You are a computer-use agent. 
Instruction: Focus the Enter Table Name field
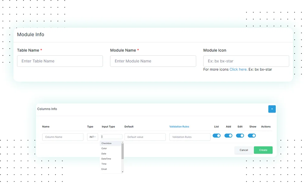(x=60, y=61)
